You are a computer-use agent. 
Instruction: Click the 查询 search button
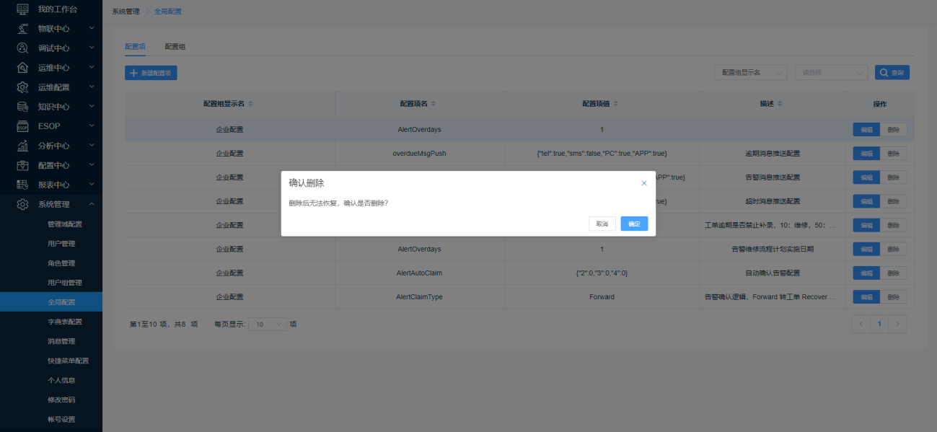(892, 73)
